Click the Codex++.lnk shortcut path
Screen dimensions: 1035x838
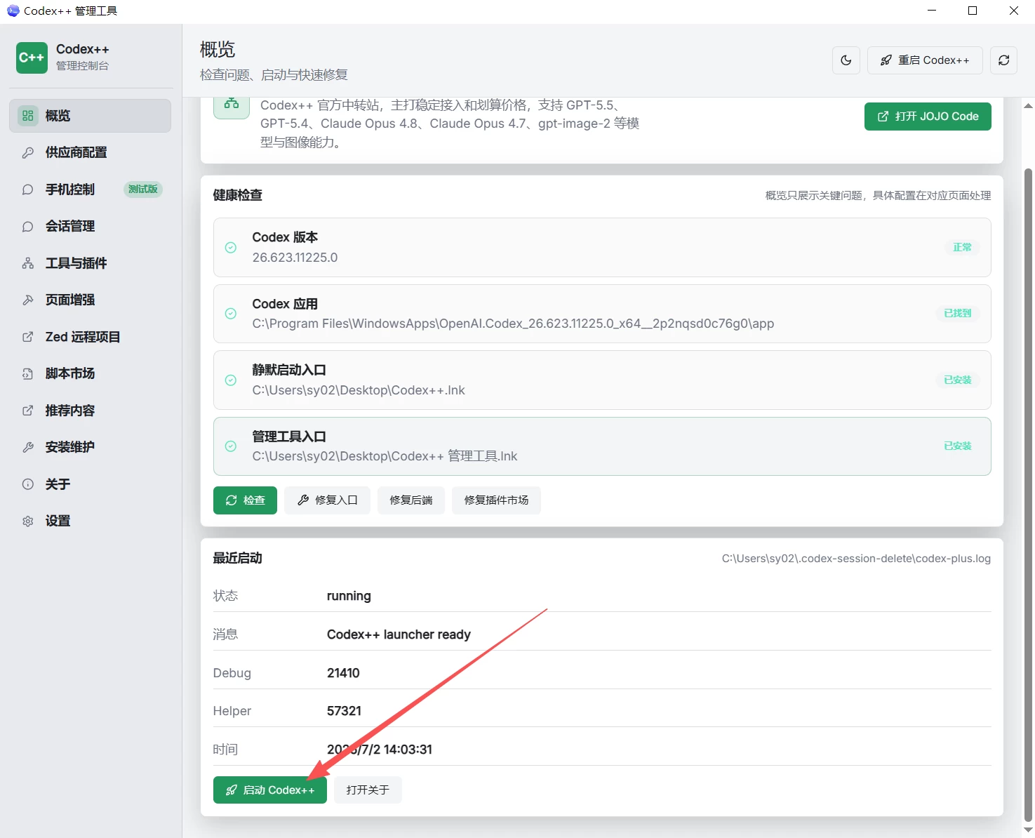[x=359, y=390]
